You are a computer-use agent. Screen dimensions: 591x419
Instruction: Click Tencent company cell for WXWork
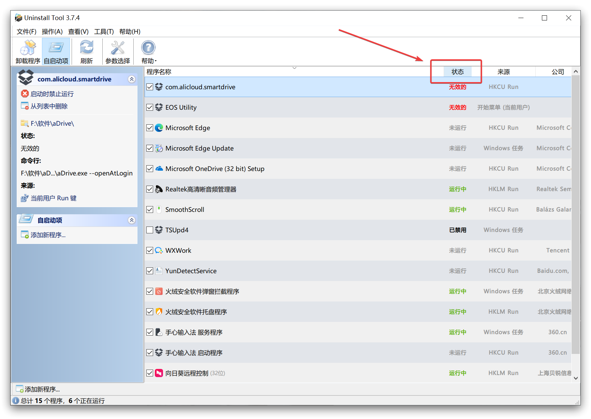click(x=558, y=250)
